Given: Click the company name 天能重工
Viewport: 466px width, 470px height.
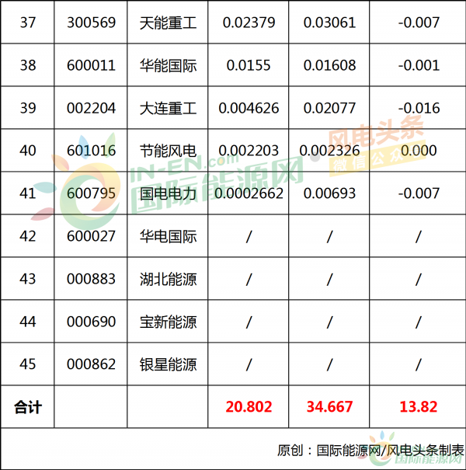Looking at the screenshot, I should (168, 23).
